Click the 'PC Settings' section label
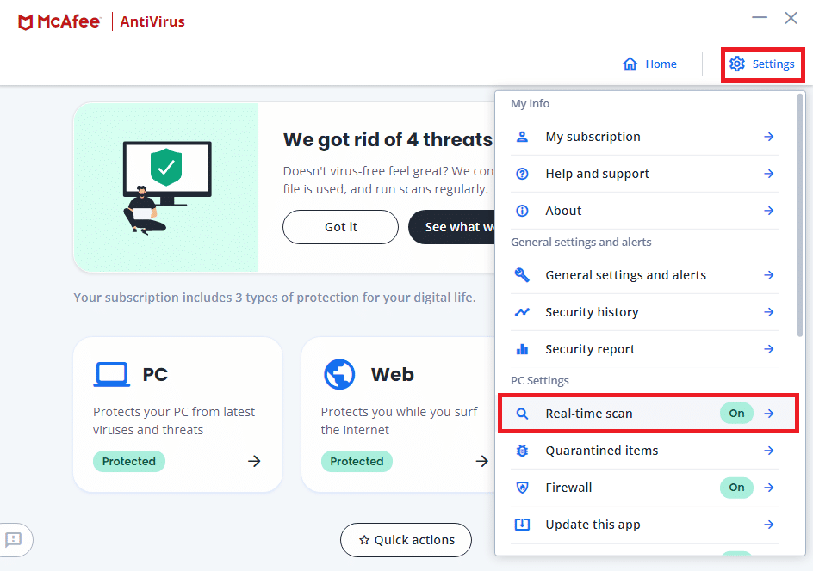Image resolution: width=813 pixels, height=571 pixels. coord(540,380)
